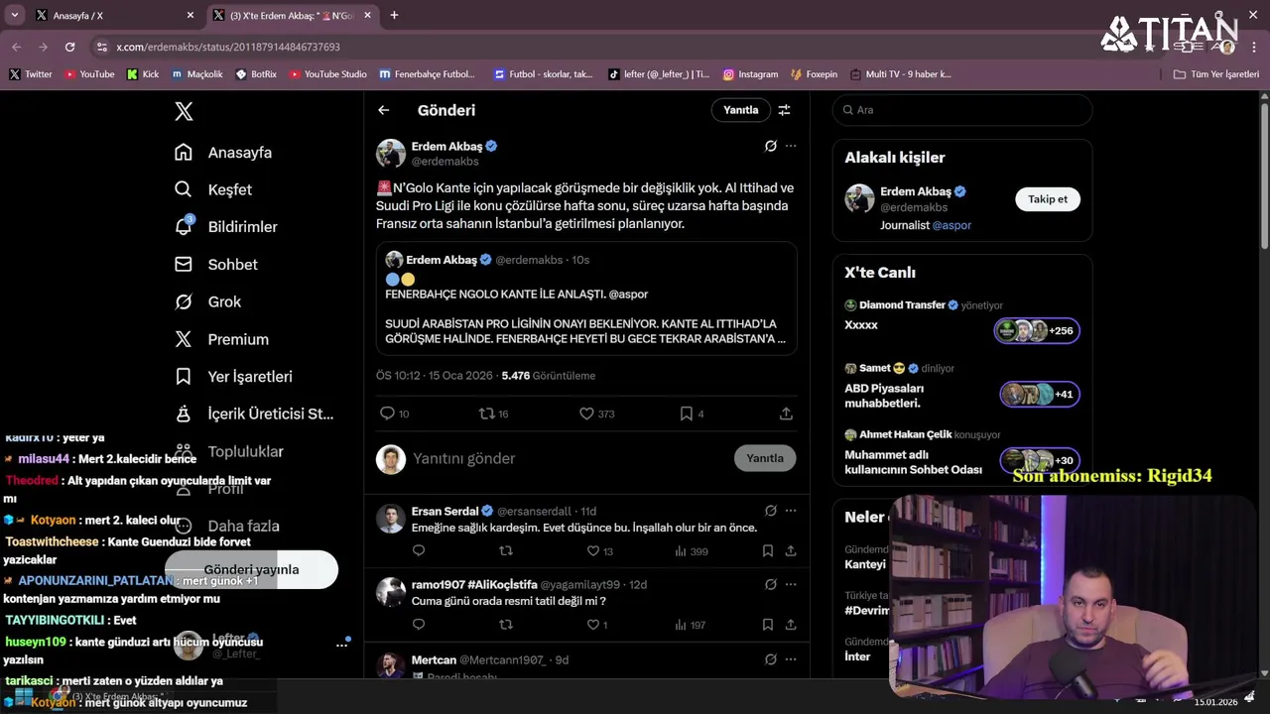The width and height of the screenshot is (1270, 714).
Task: Repost ramo1907 #AliKoçİstifa reply
Action: (506, 625)
